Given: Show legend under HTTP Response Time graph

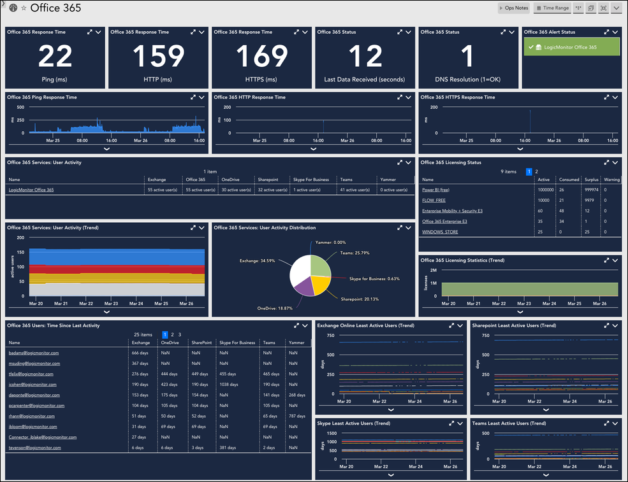Looking at the screenshot, I should click(314, 149).
